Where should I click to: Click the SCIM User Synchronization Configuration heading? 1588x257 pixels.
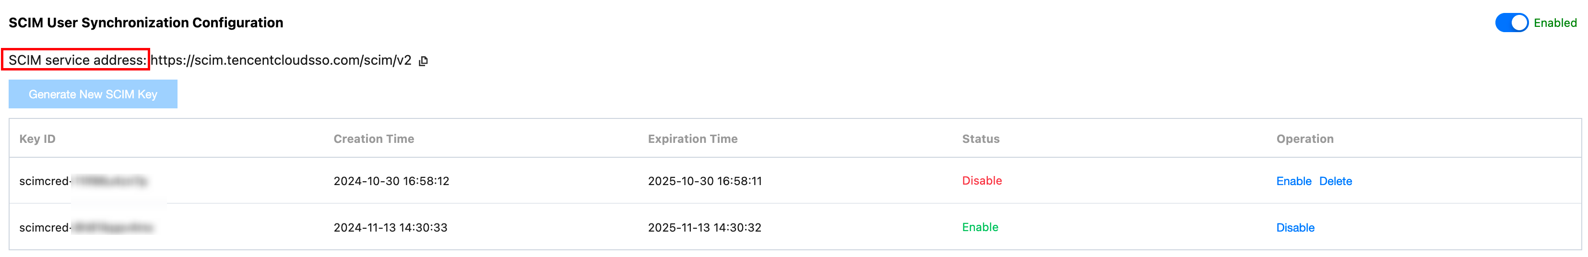(146, 23)
